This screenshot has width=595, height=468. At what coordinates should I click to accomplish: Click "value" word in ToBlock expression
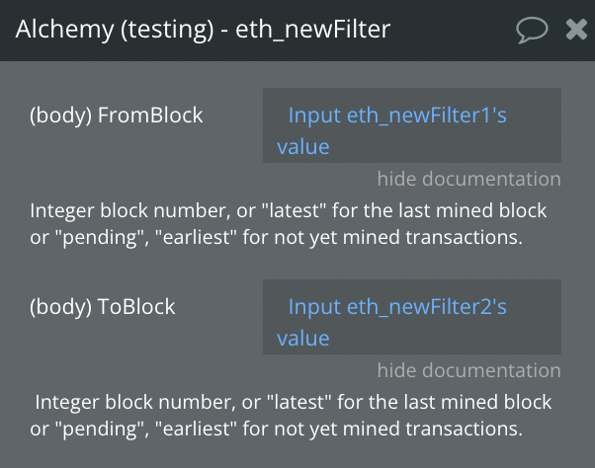tap(303, 339)
